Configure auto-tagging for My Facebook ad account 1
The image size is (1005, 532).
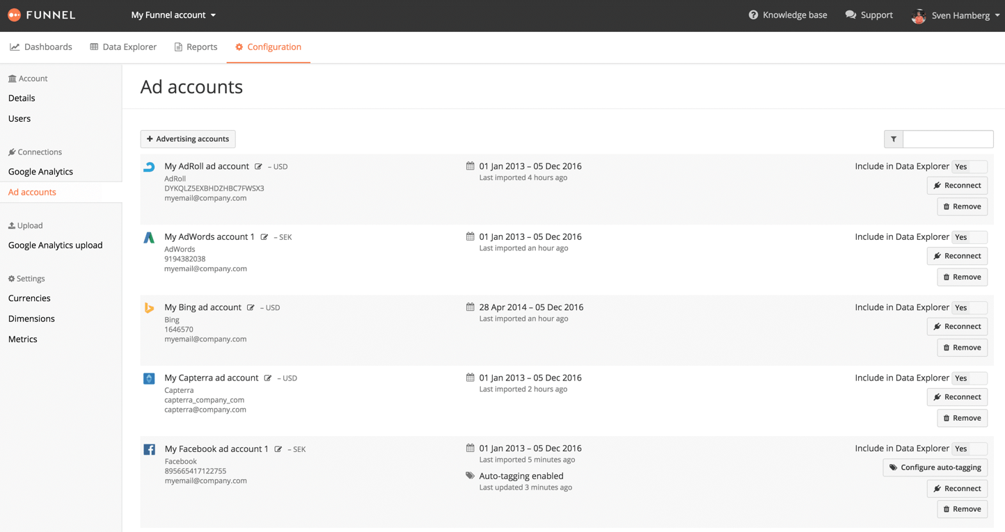(935, 467)
